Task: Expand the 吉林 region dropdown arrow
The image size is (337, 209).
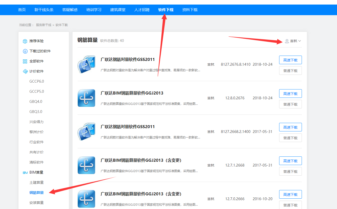Action: click(300, 41)
